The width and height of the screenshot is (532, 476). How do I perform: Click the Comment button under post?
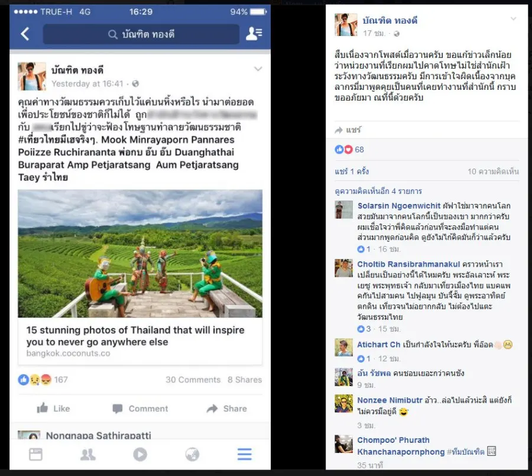point(140,409)
